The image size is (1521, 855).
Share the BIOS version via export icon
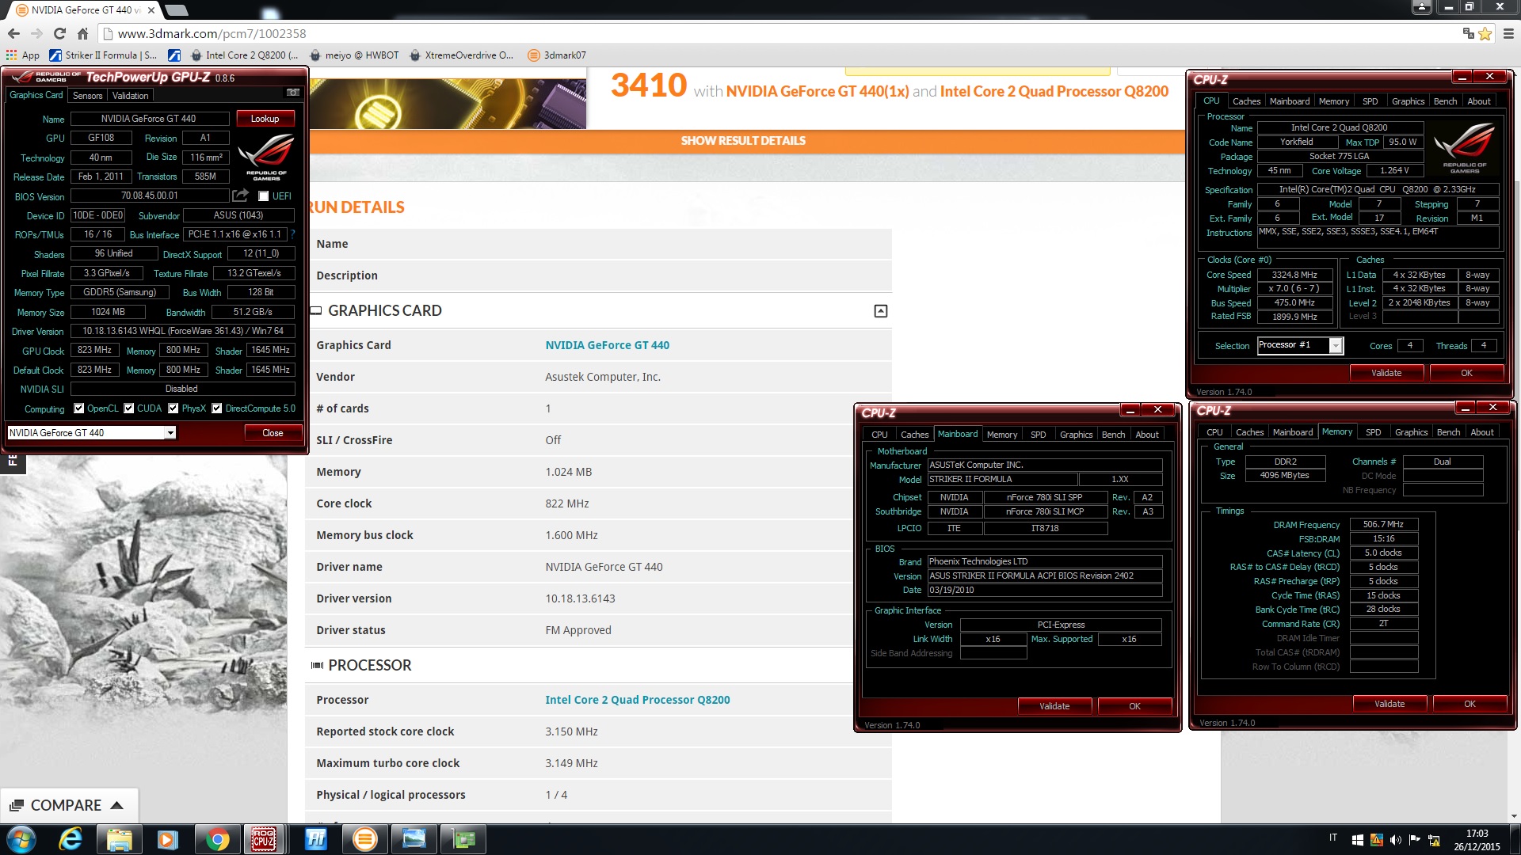240,196
